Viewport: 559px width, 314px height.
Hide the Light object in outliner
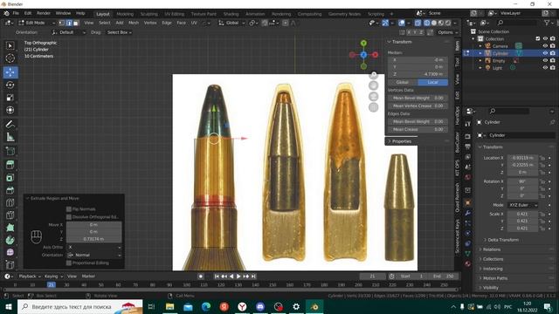545,68
